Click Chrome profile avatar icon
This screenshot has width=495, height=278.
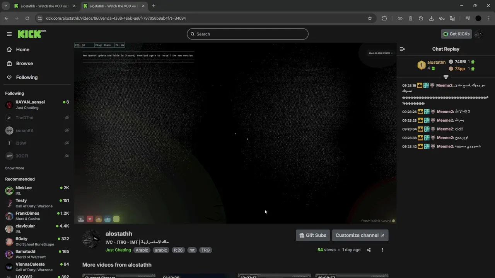click(478, 18)
